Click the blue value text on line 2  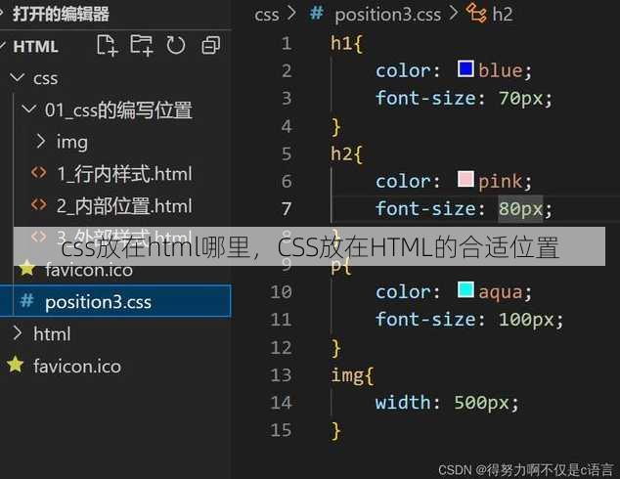[x=501, y=70]
